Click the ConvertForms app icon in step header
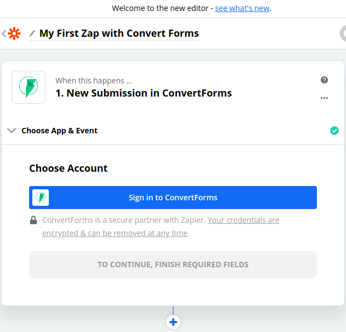The image size is (346, 332). 29,87
